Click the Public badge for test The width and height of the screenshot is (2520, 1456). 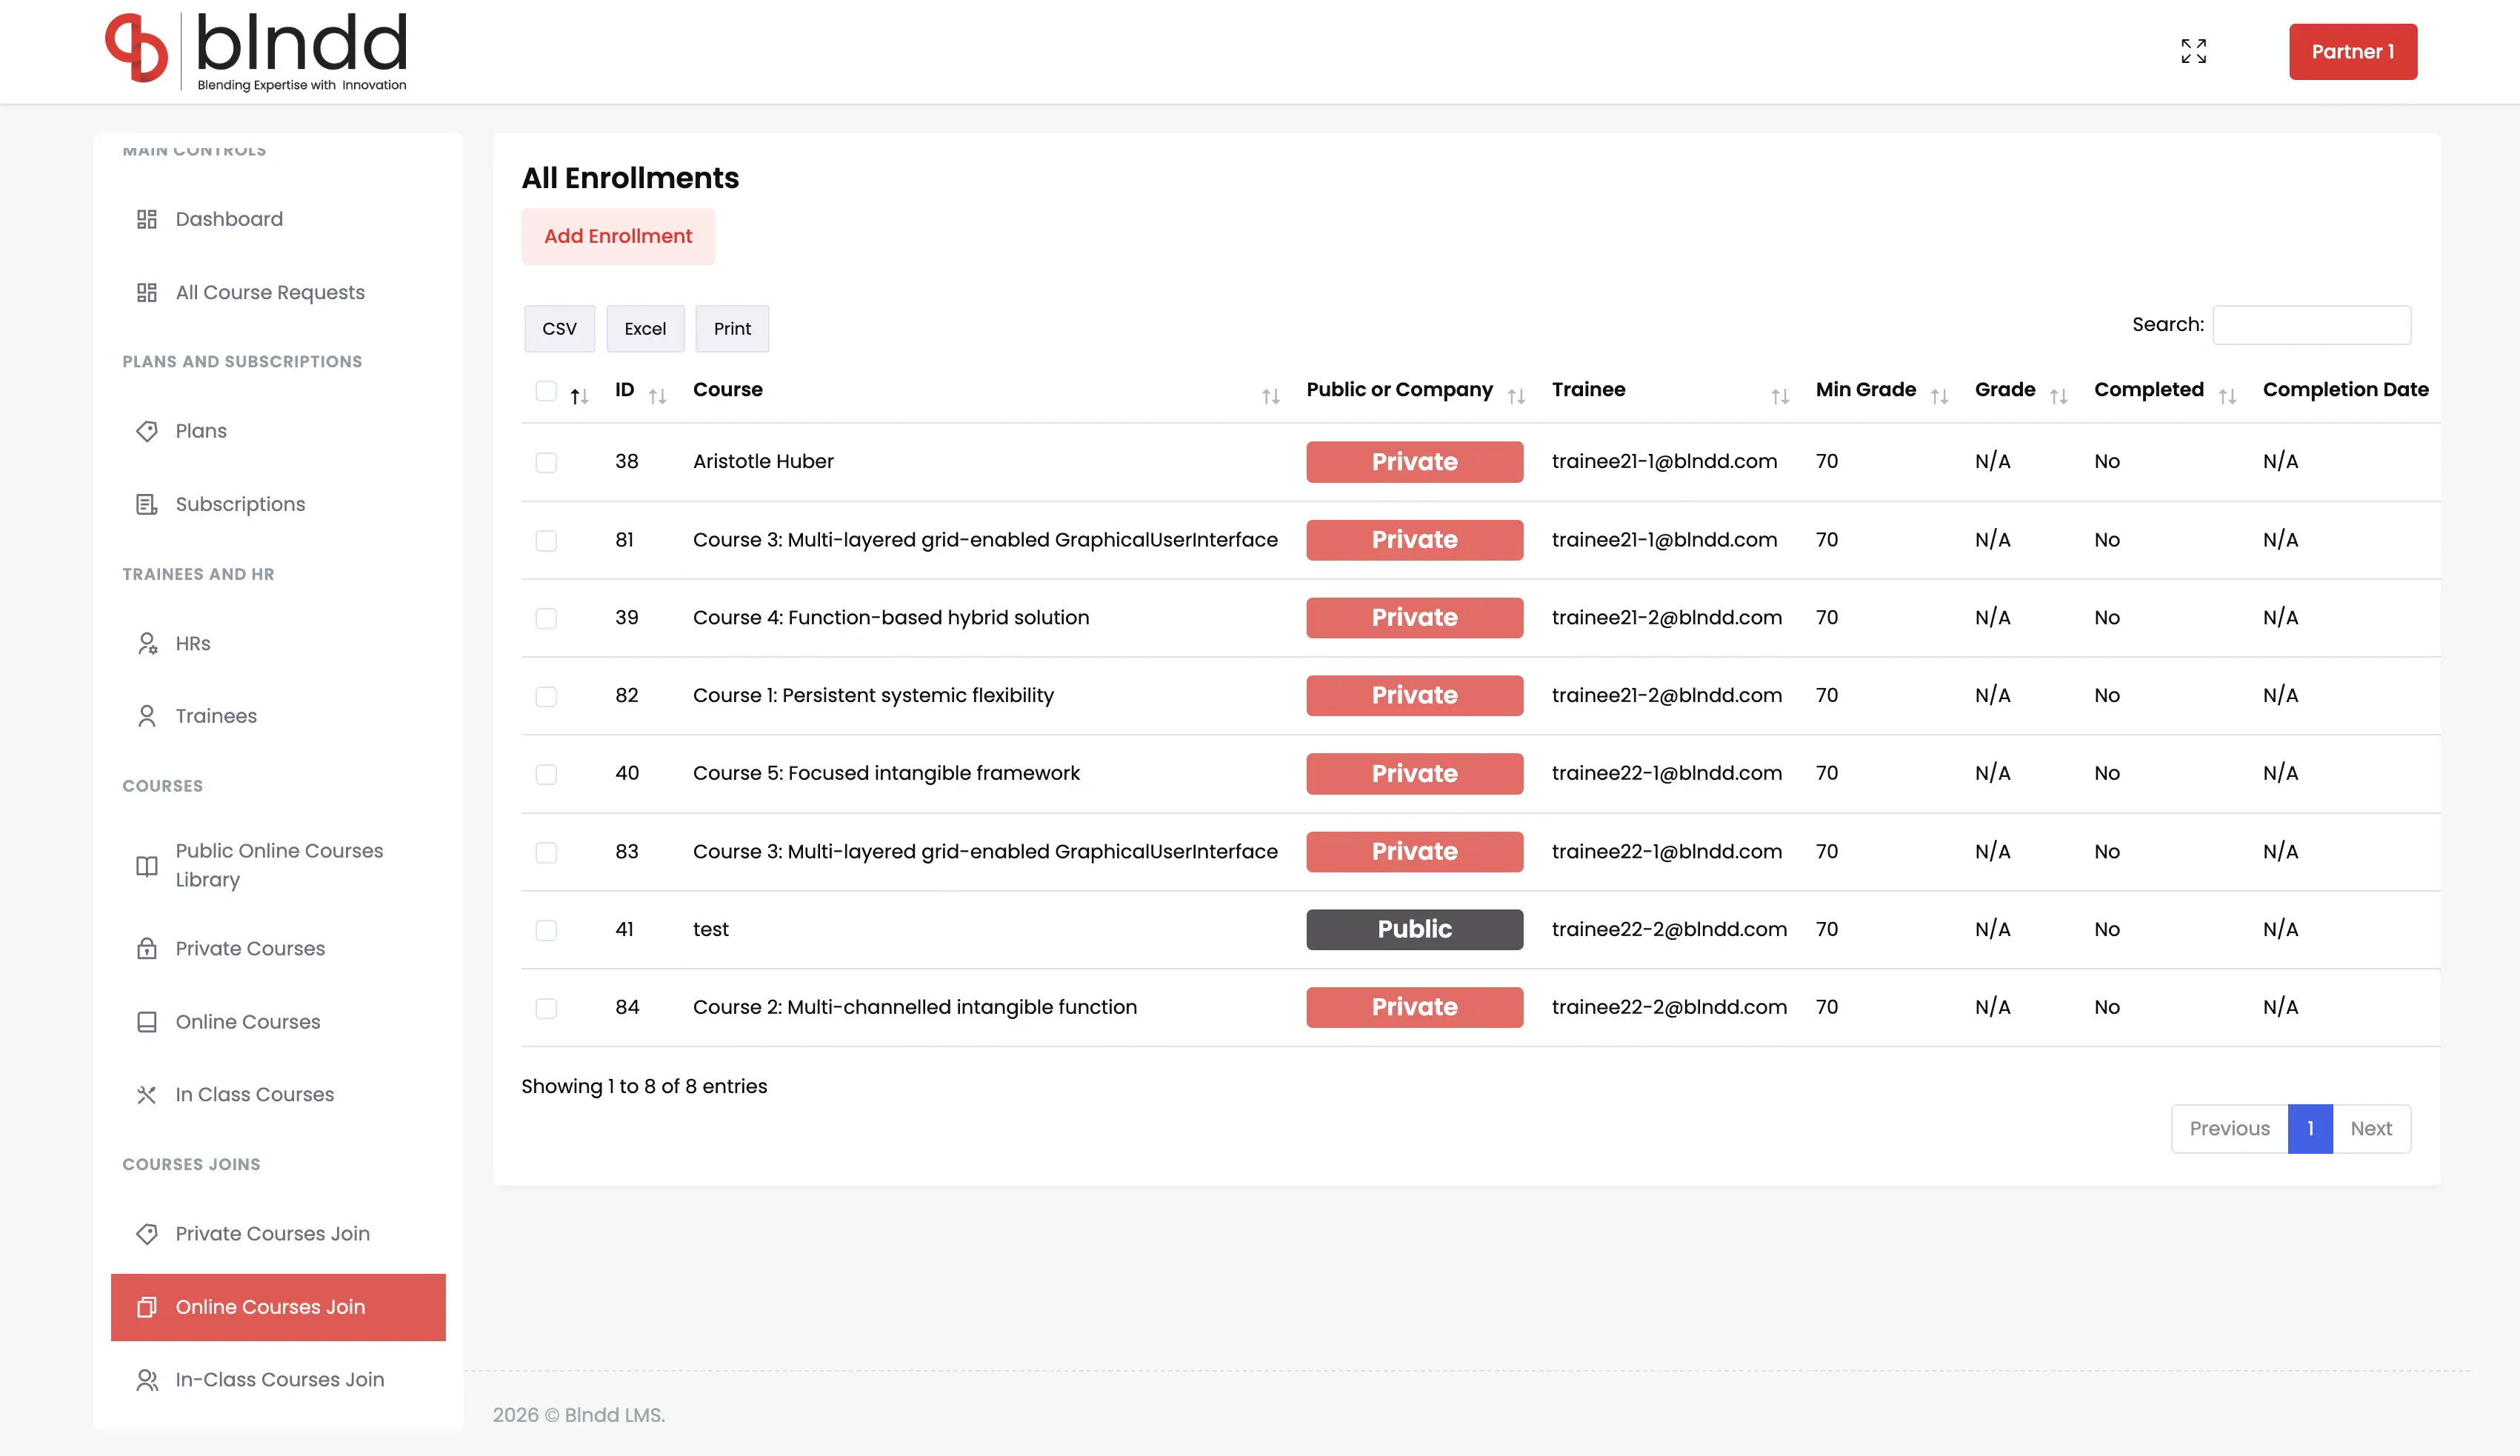coord(1414,929)
